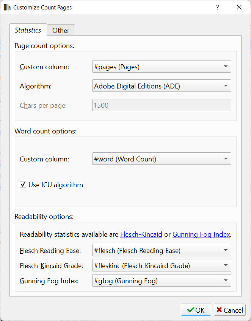Click the red X Cancel button

click(230, 310)
